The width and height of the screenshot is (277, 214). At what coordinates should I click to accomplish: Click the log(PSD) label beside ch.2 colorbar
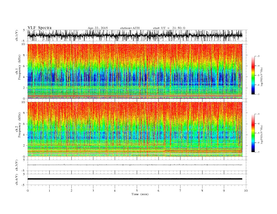tap(262, 134)
